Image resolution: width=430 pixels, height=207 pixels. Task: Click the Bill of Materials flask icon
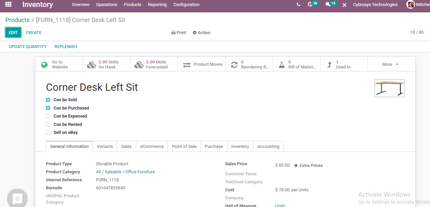click(x=282, y=65)
